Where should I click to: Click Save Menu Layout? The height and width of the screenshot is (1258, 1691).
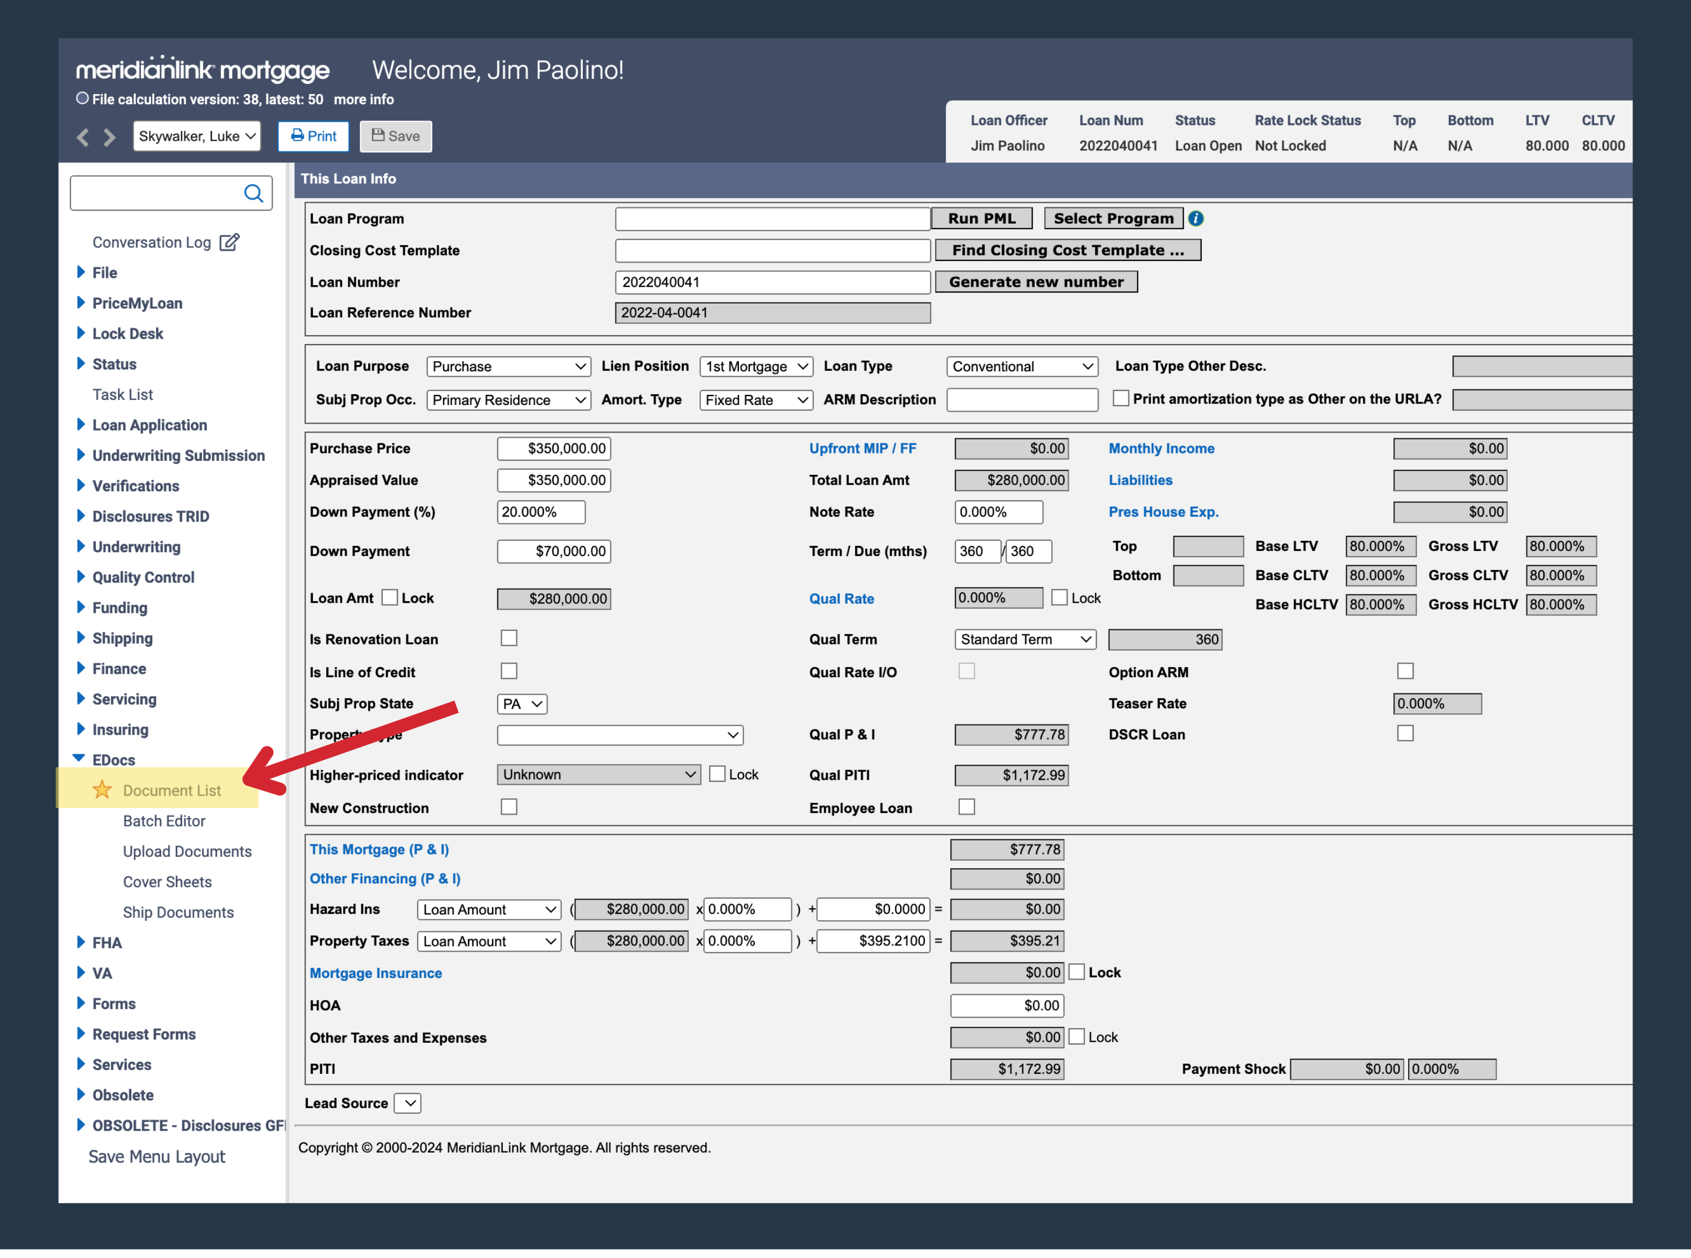(157, 1157)
